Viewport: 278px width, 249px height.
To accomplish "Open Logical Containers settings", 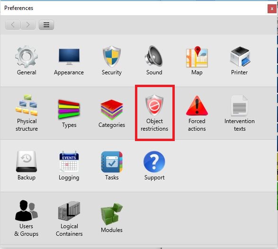I will (69, 211).
